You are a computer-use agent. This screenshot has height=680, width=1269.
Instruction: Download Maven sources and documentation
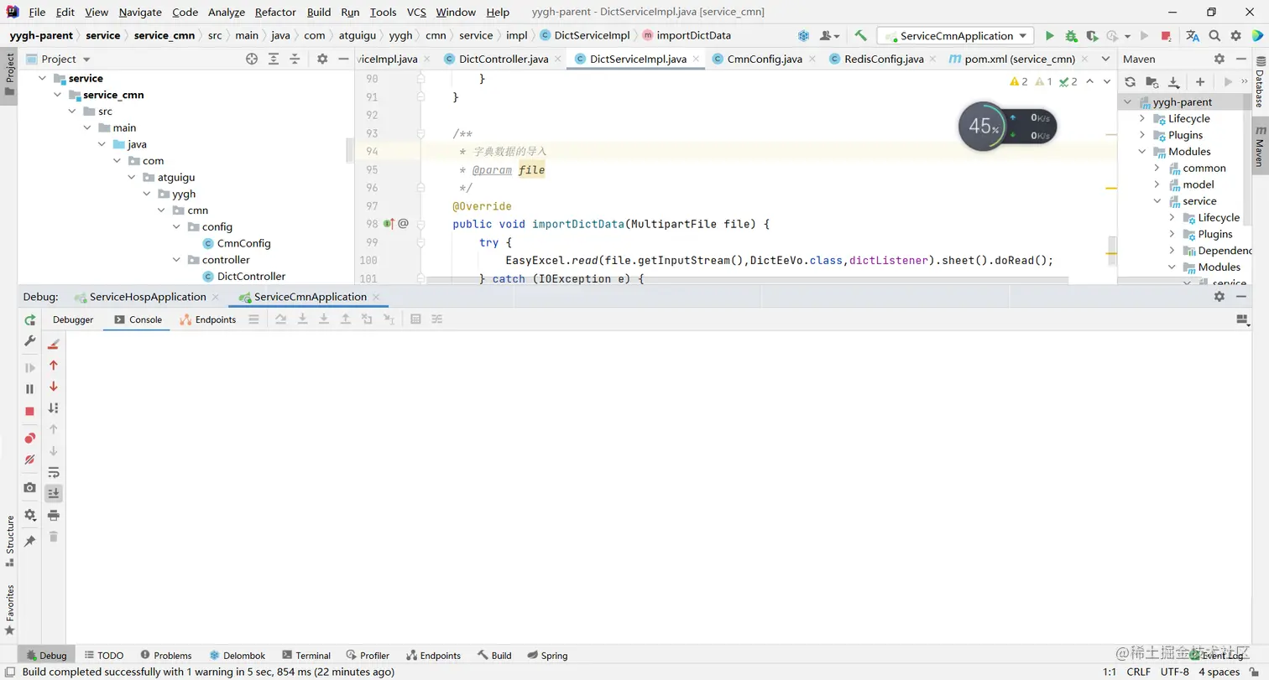[1173, 81]
